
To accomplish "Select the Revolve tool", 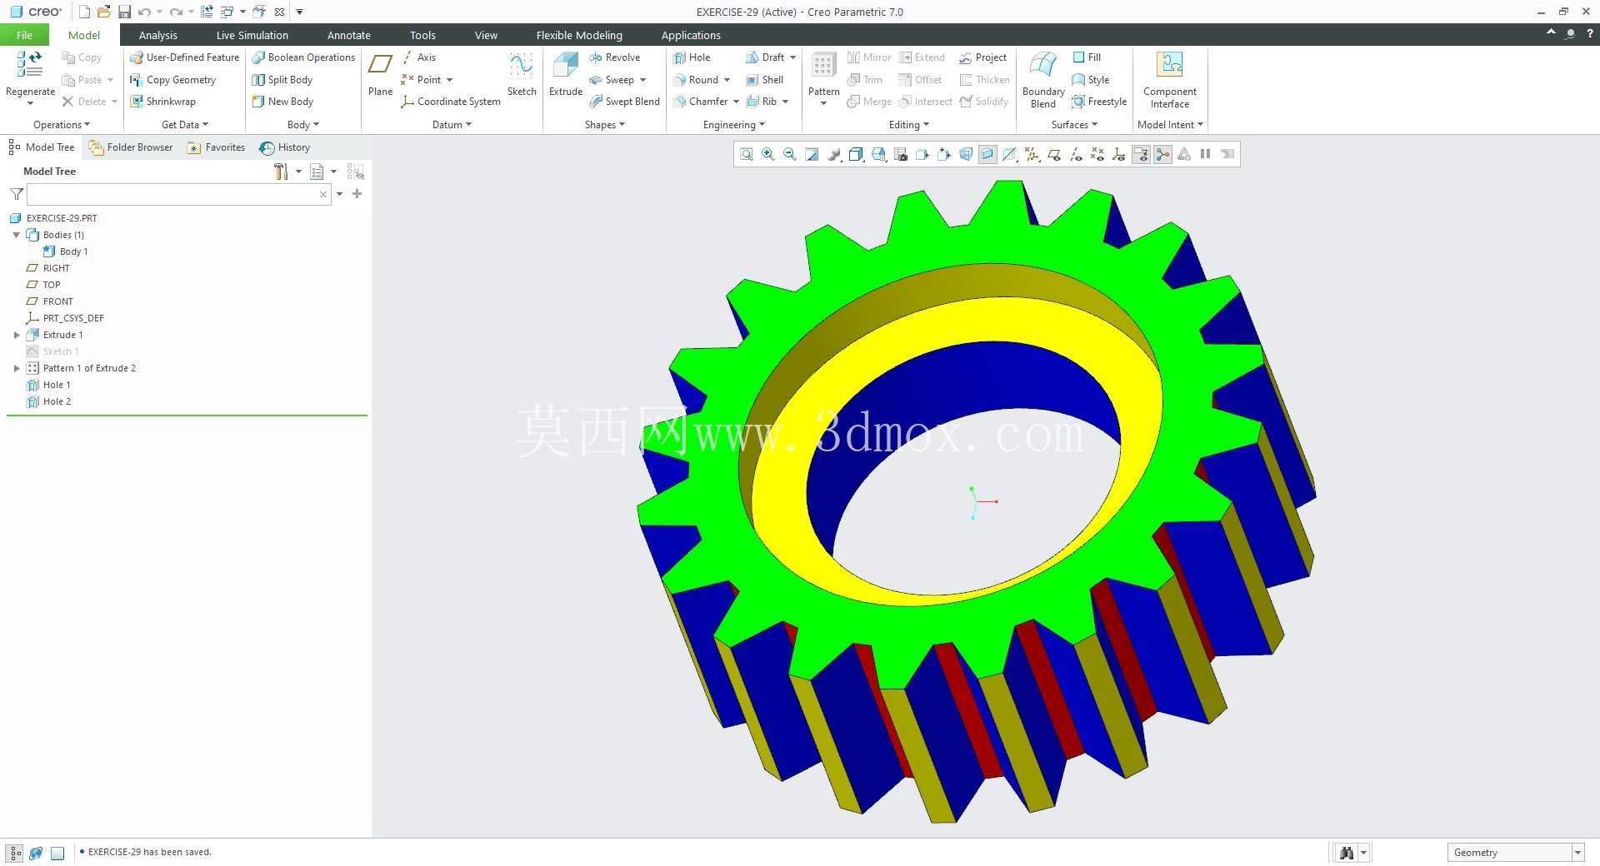I will [614, 57].
